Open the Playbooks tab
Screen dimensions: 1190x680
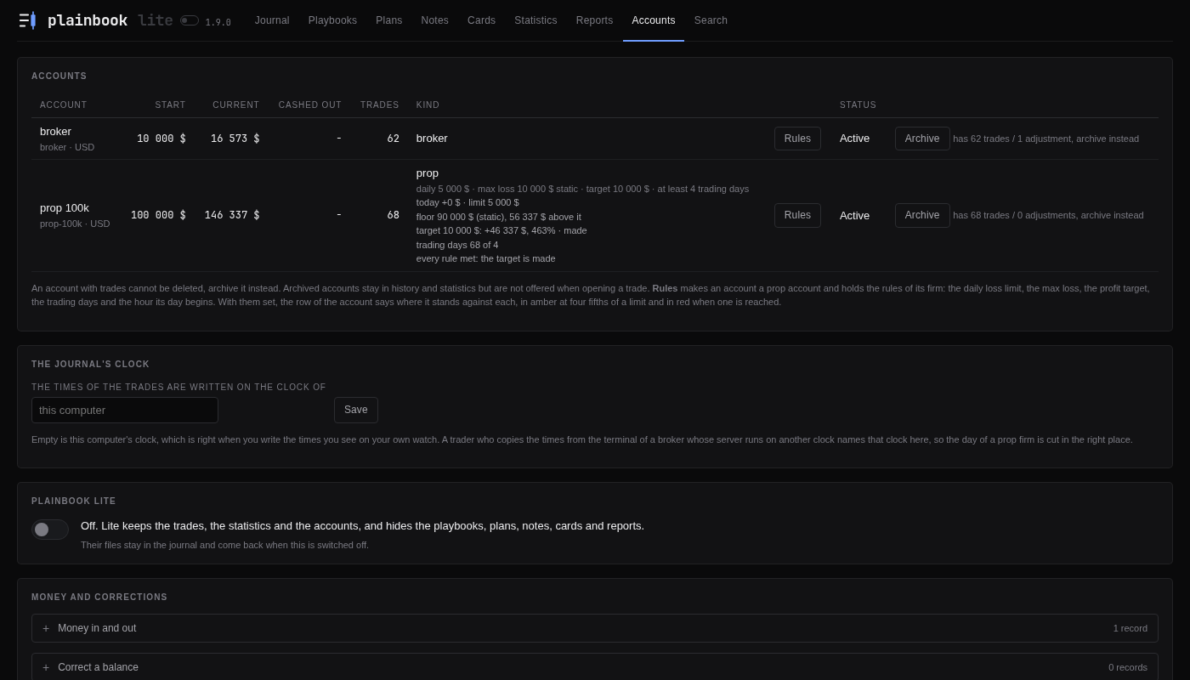click(x=332, y=20)
